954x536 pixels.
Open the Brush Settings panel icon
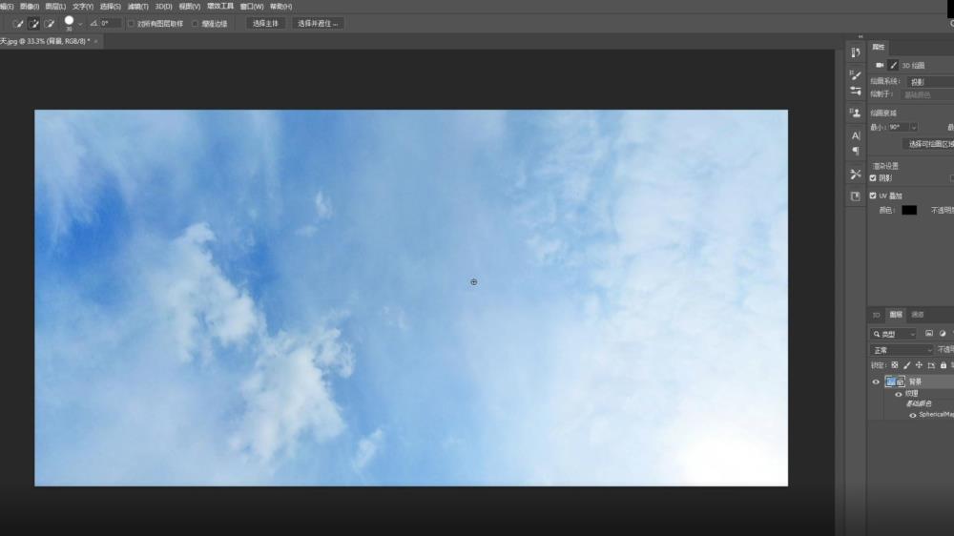click(x=856, y=92)
